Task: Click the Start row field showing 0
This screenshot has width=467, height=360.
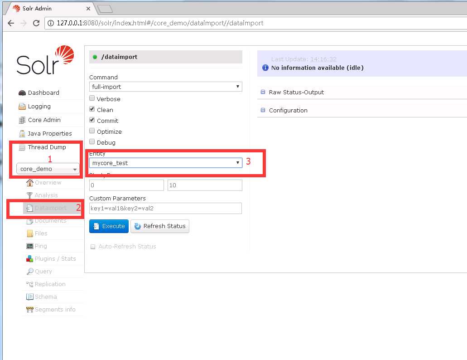Action: point(126,185)
